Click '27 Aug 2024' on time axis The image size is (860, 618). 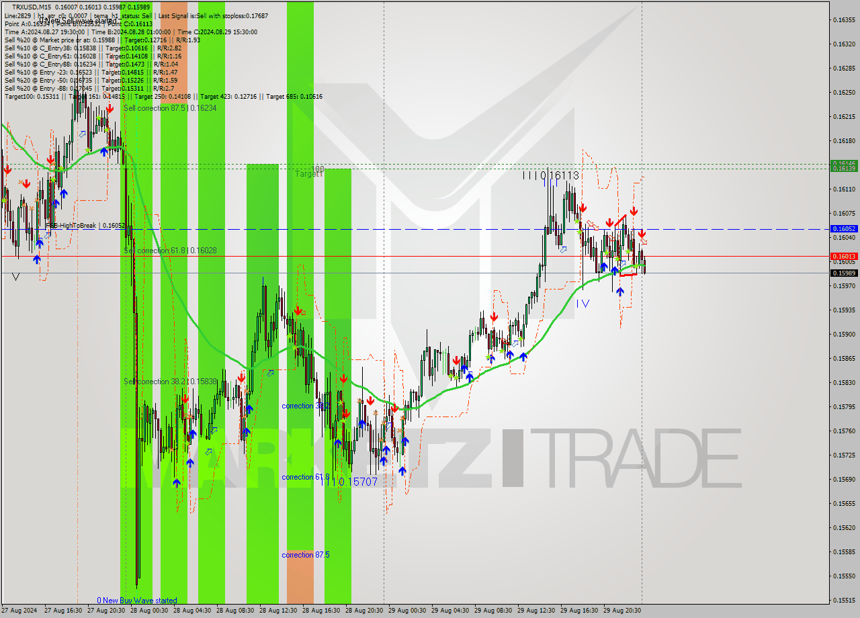coord(19,611)
